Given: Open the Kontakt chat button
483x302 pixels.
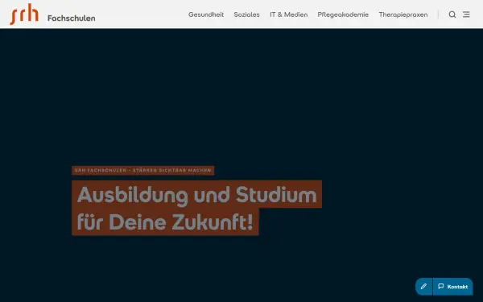Looking at the screenshot, I should [x=452, y=286].
